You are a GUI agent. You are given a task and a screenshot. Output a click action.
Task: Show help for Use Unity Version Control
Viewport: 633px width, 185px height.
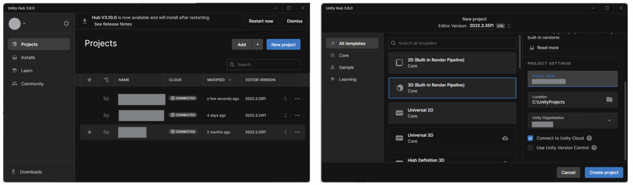(594, 148)
